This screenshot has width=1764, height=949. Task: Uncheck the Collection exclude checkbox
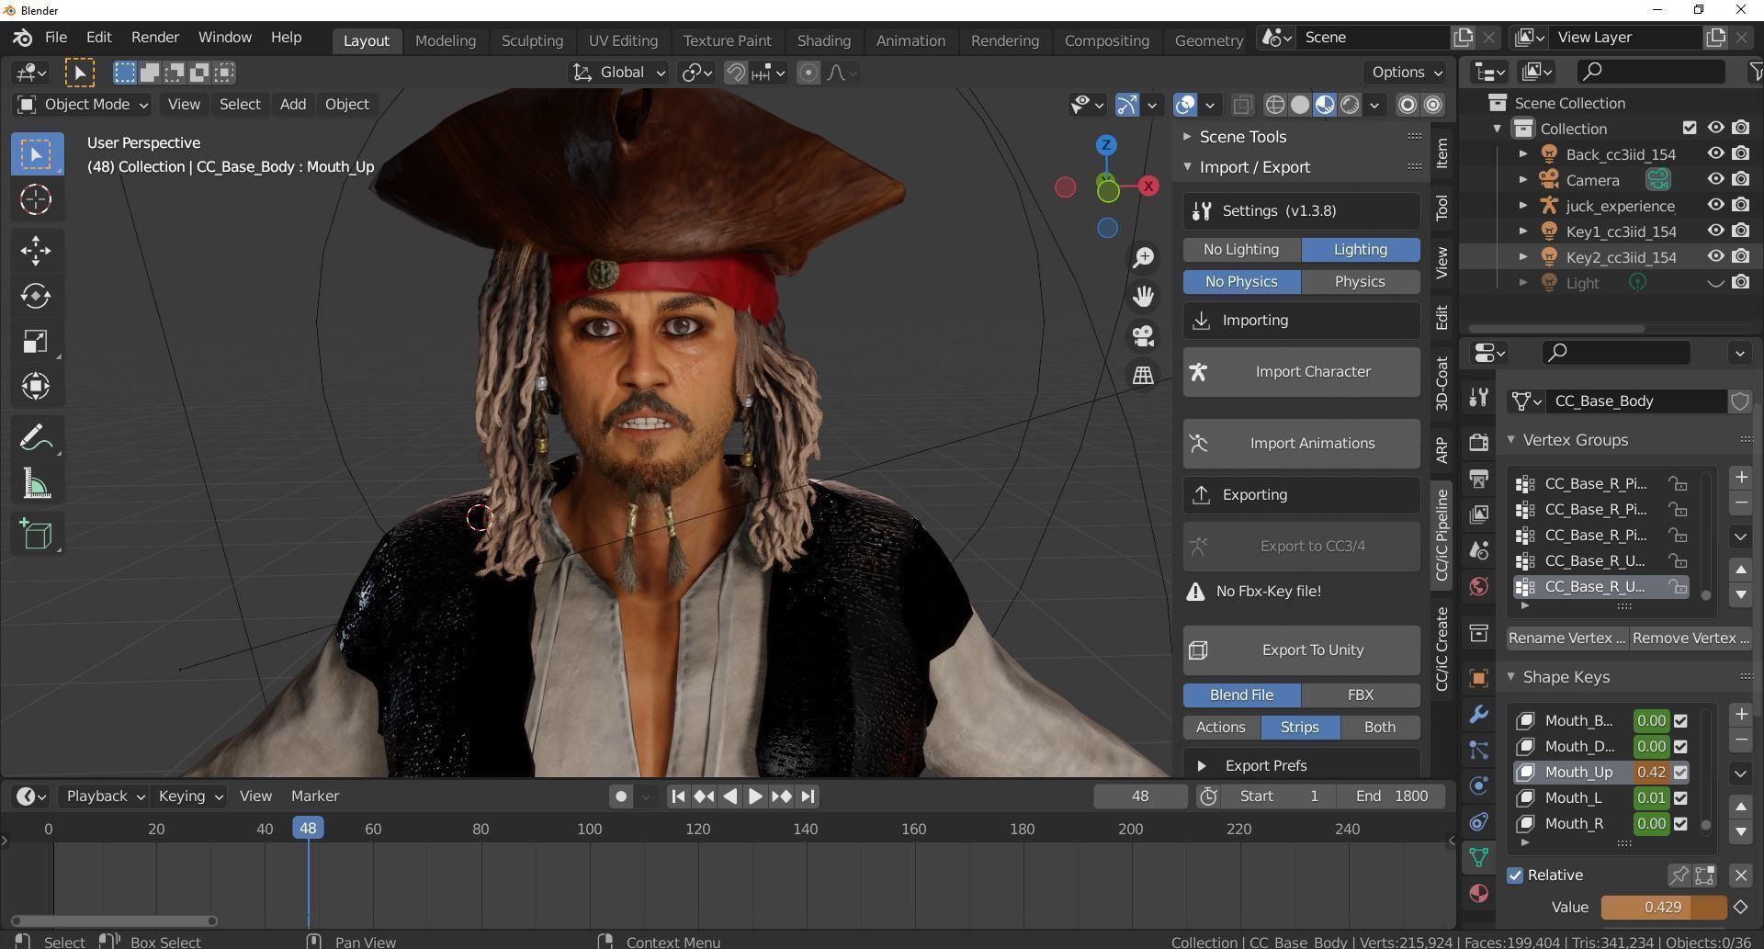click(1690, 129)
